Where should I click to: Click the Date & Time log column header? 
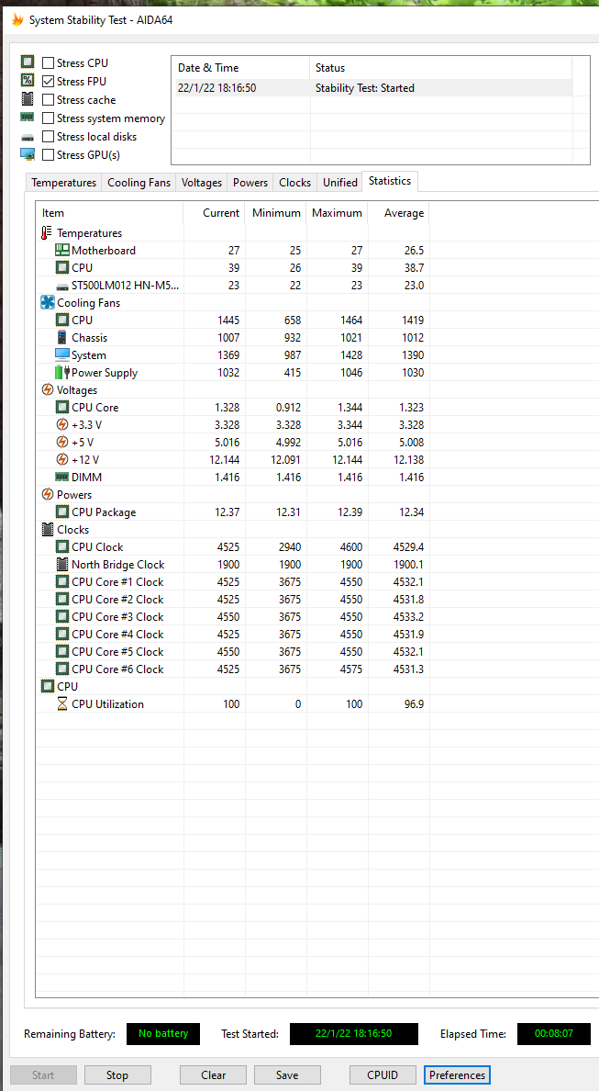tap(240, 67)
